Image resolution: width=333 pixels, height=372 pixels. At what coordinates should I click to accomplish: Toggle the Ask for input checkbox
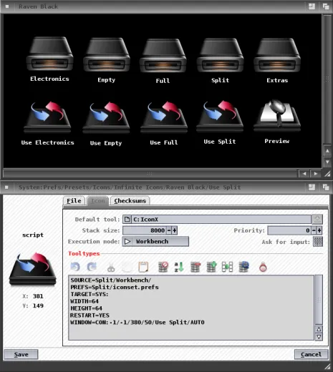318,242
